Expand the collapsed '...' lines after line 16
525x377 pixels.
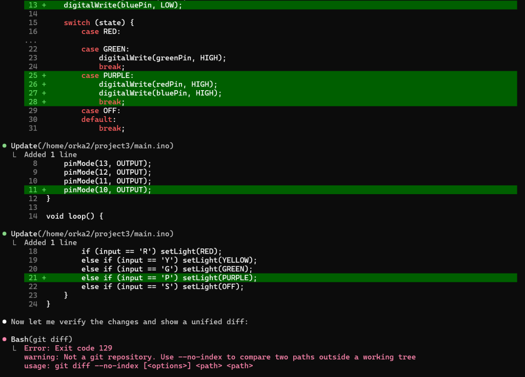click(x=31, y=40)
